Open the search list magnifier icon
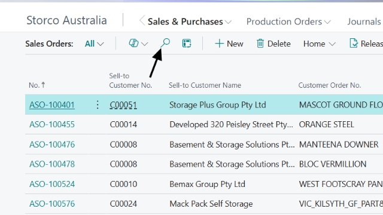 [x=165, y=43]
